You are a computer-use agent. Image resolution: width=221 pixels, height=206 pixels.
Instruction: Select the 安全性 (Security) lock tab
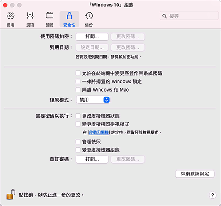click(x=69, y=19)
